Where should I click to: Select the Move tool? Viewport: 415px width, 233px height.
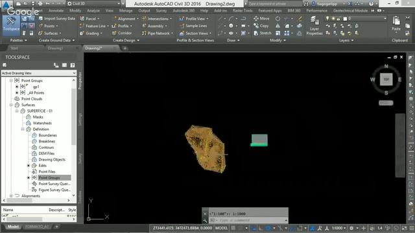point(261,19)
